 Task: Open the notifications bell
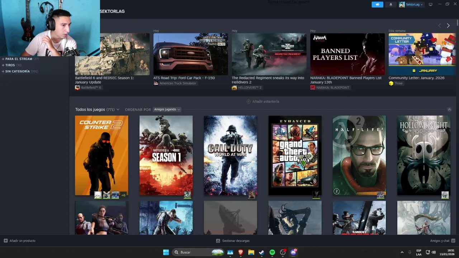(x=391, y=4)
